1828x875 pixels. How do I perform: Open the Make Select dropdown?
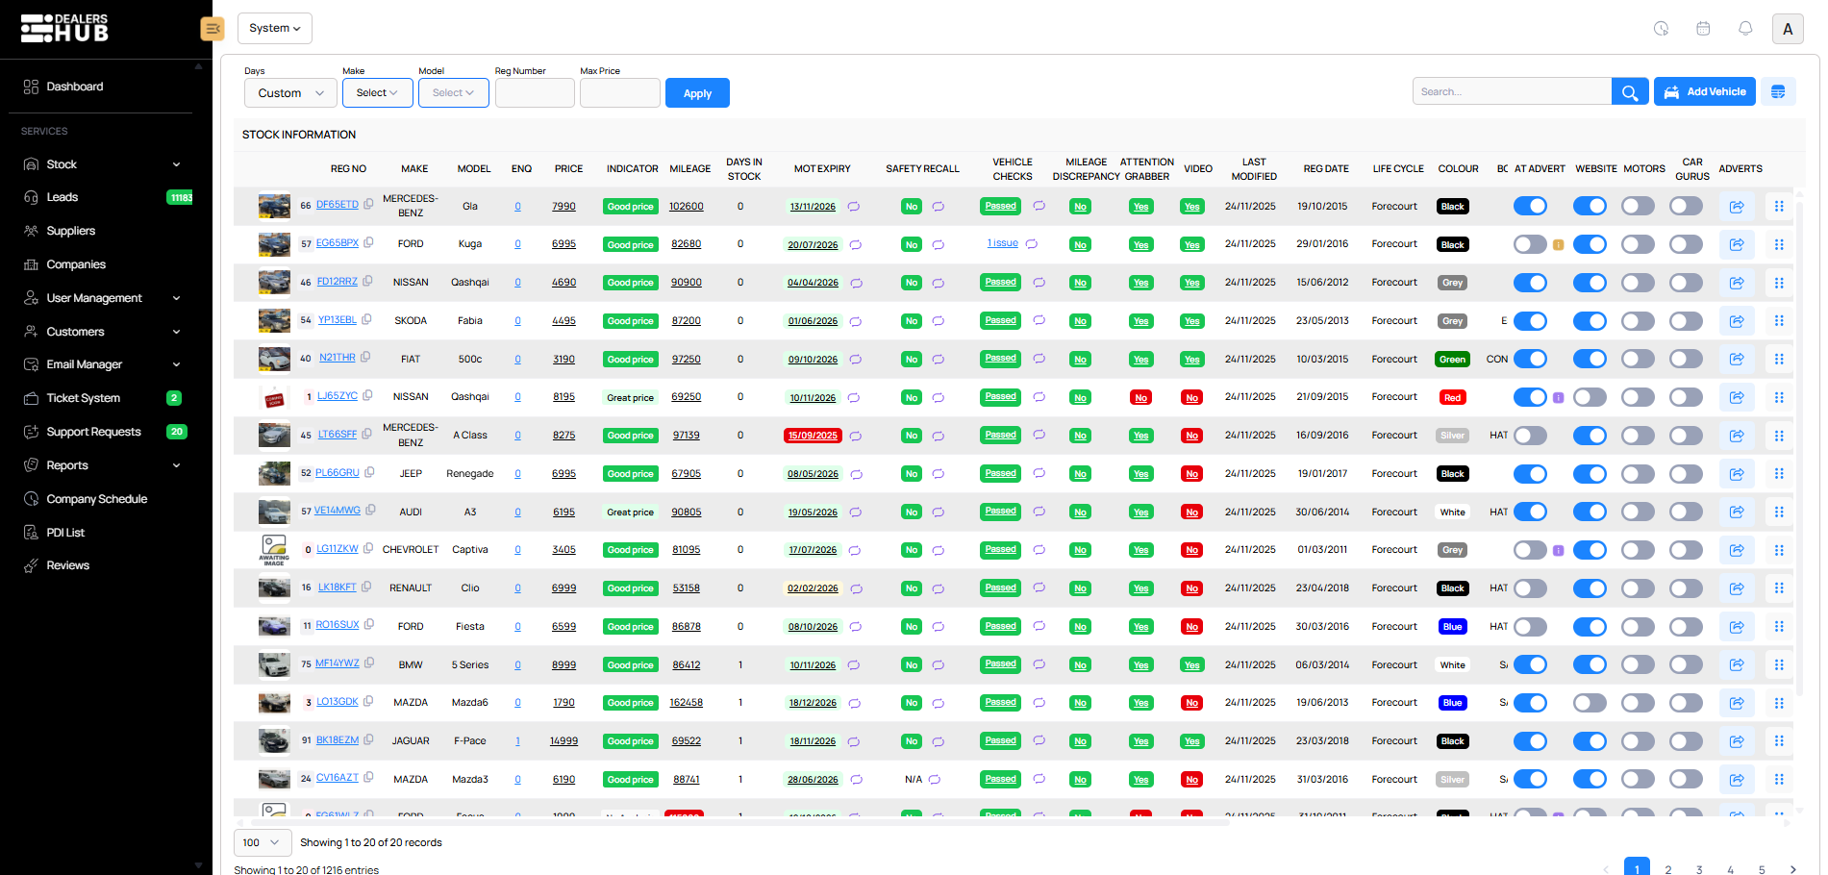tap(377, 93)
